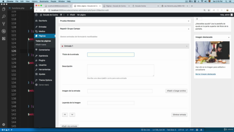Collapse the Imagen destacada panel
The width and height of the screenshot is (234, 132).
click(229, 37)
